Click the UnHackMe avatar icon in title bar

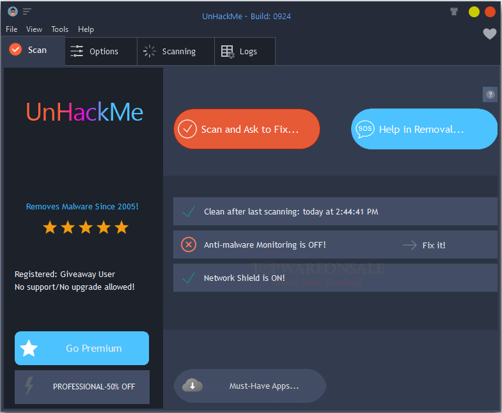tap(13, 11)
